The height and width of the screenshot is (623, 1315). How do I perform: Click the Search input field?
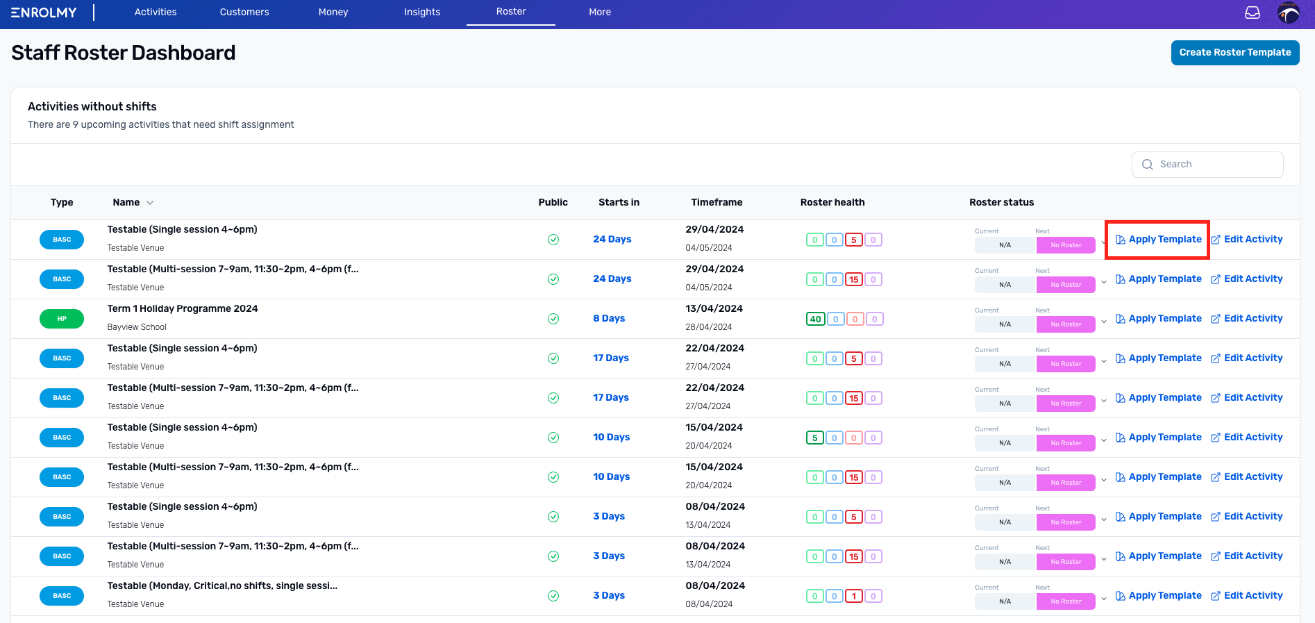1207,165
